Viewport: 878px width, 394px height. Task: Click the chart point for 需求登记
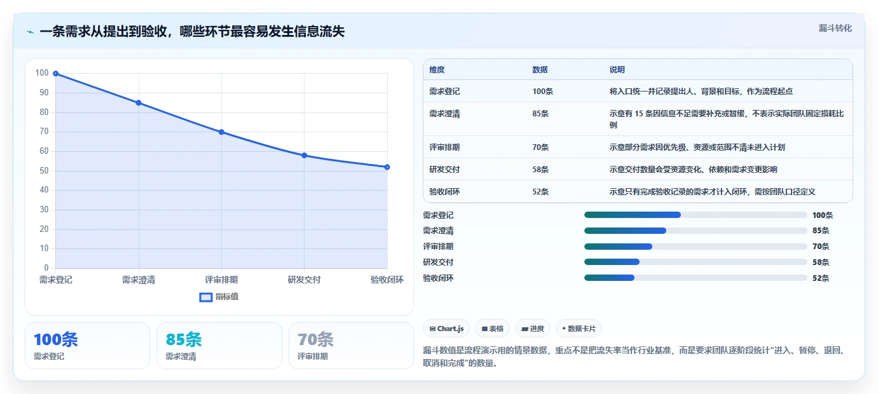coord(56,74)
